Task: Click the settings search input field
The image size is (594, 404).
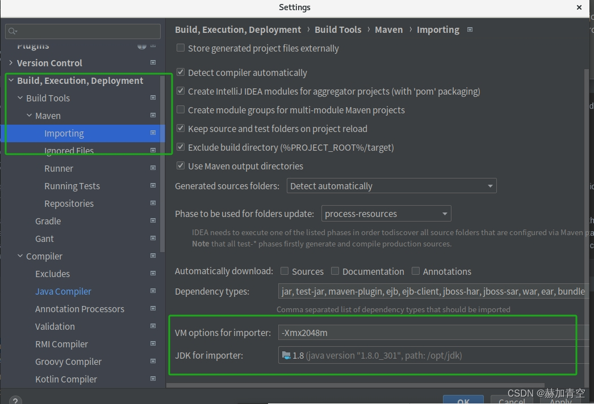Action: 83,31
